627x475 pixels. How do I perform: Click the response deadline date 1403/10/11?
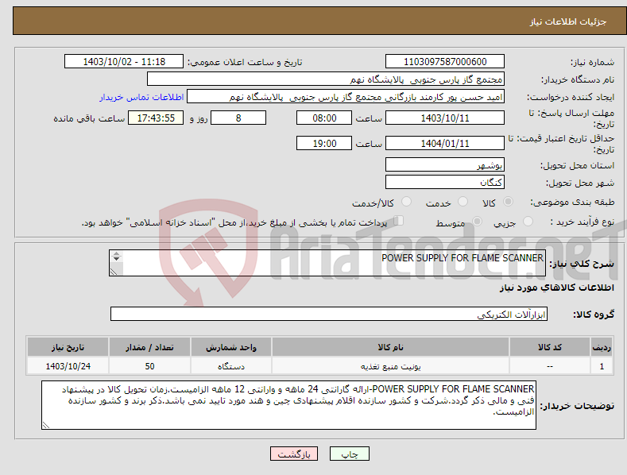click(445, 118)
